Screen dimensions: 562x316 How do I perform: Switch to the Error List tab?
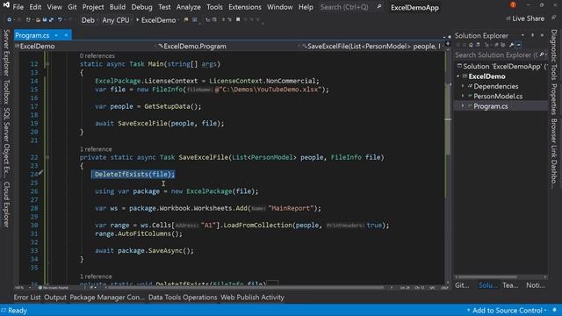(27, 298)
